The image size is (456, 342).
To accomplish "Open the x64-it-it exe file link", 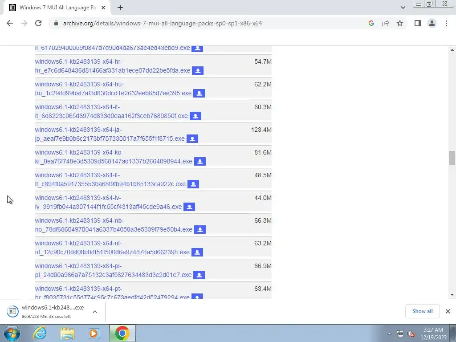I will (111, 111).
